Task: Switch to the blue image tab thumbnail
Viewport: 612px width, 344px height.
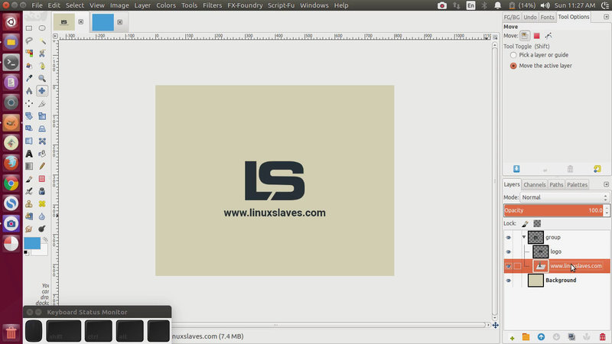Action: pyautogui.click(x=103, y=22)
